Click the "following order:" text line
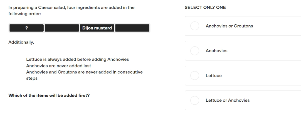Viewport: 301px width, 120px height. click(x=25, y=14)
